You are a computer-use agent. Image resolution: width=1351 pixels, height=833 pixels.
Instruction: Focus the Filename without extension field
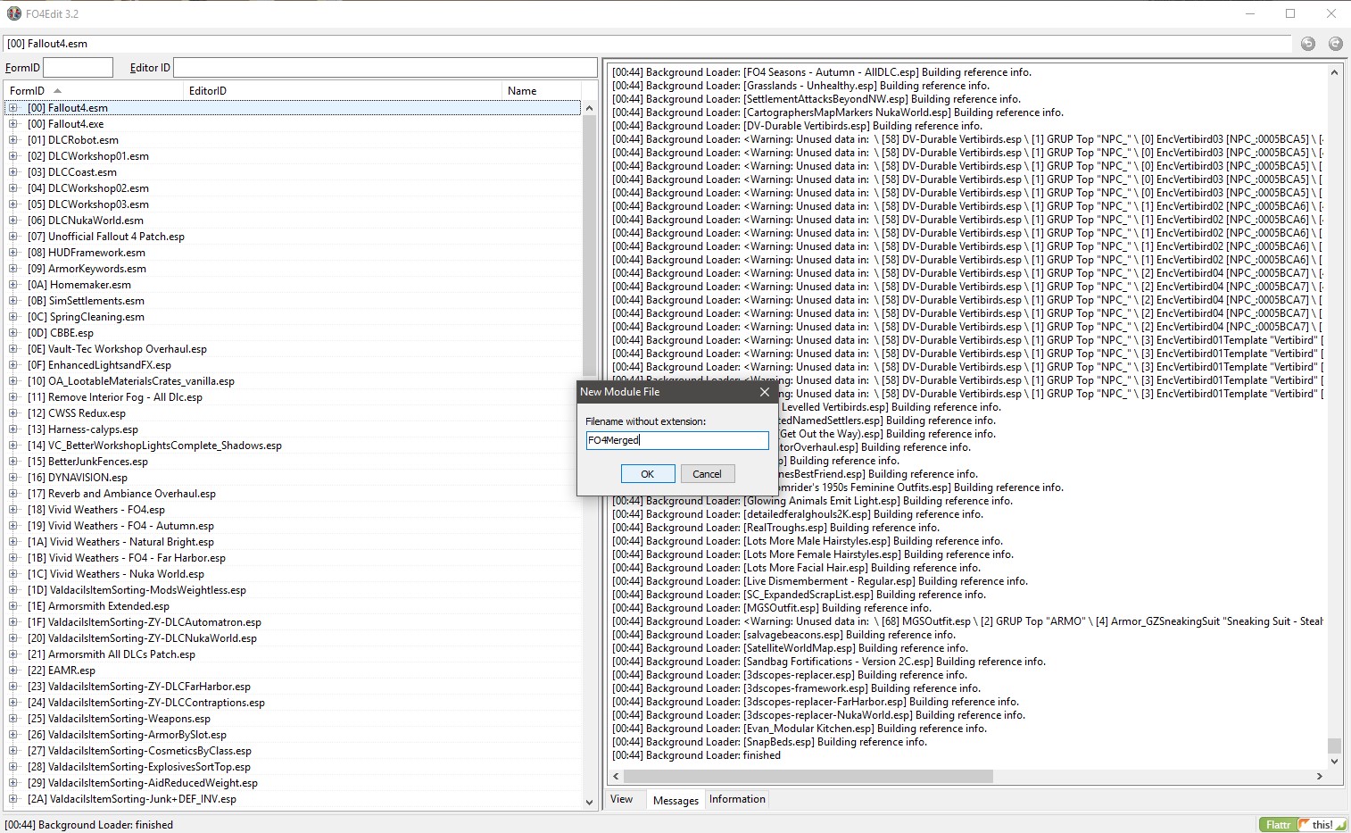click(677, 440)
